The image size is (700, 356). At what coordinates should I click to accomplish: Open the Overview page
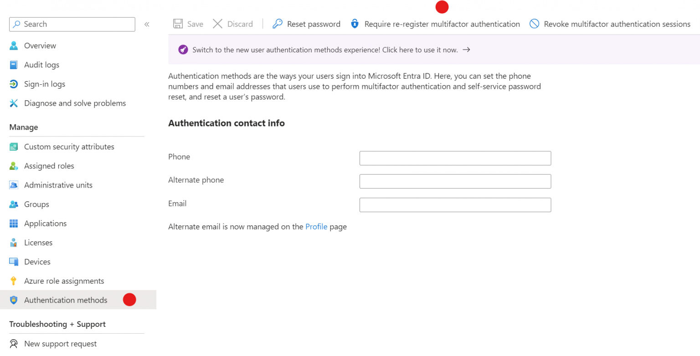click(x=39, y=46)
